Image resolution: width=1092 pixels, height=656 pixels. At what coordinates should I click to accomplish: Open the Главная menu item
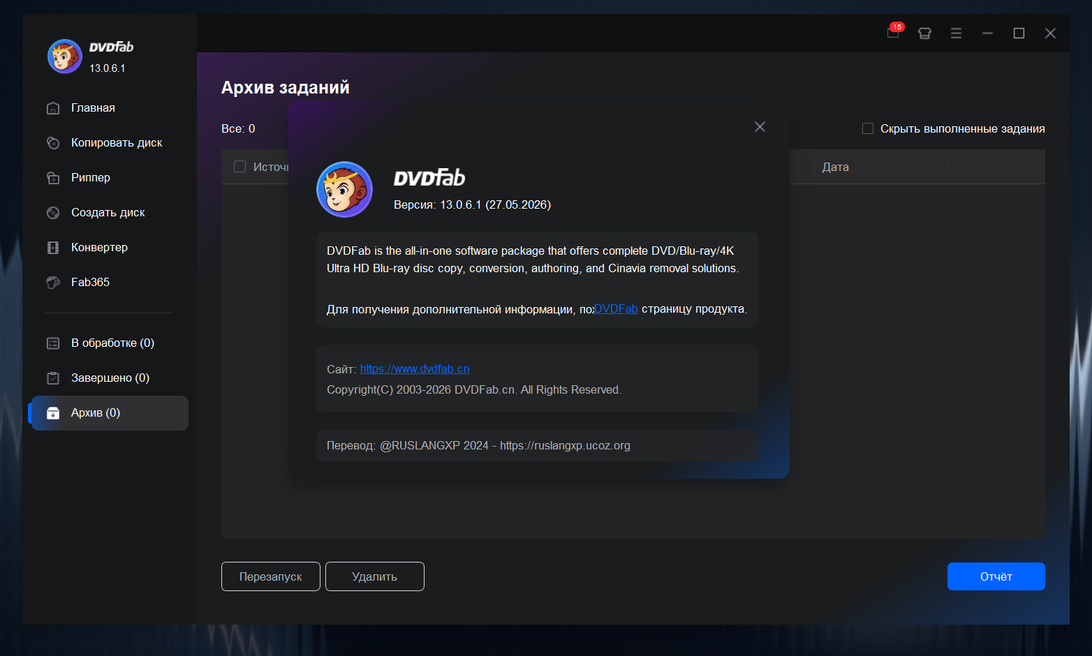tap(93, 108)
